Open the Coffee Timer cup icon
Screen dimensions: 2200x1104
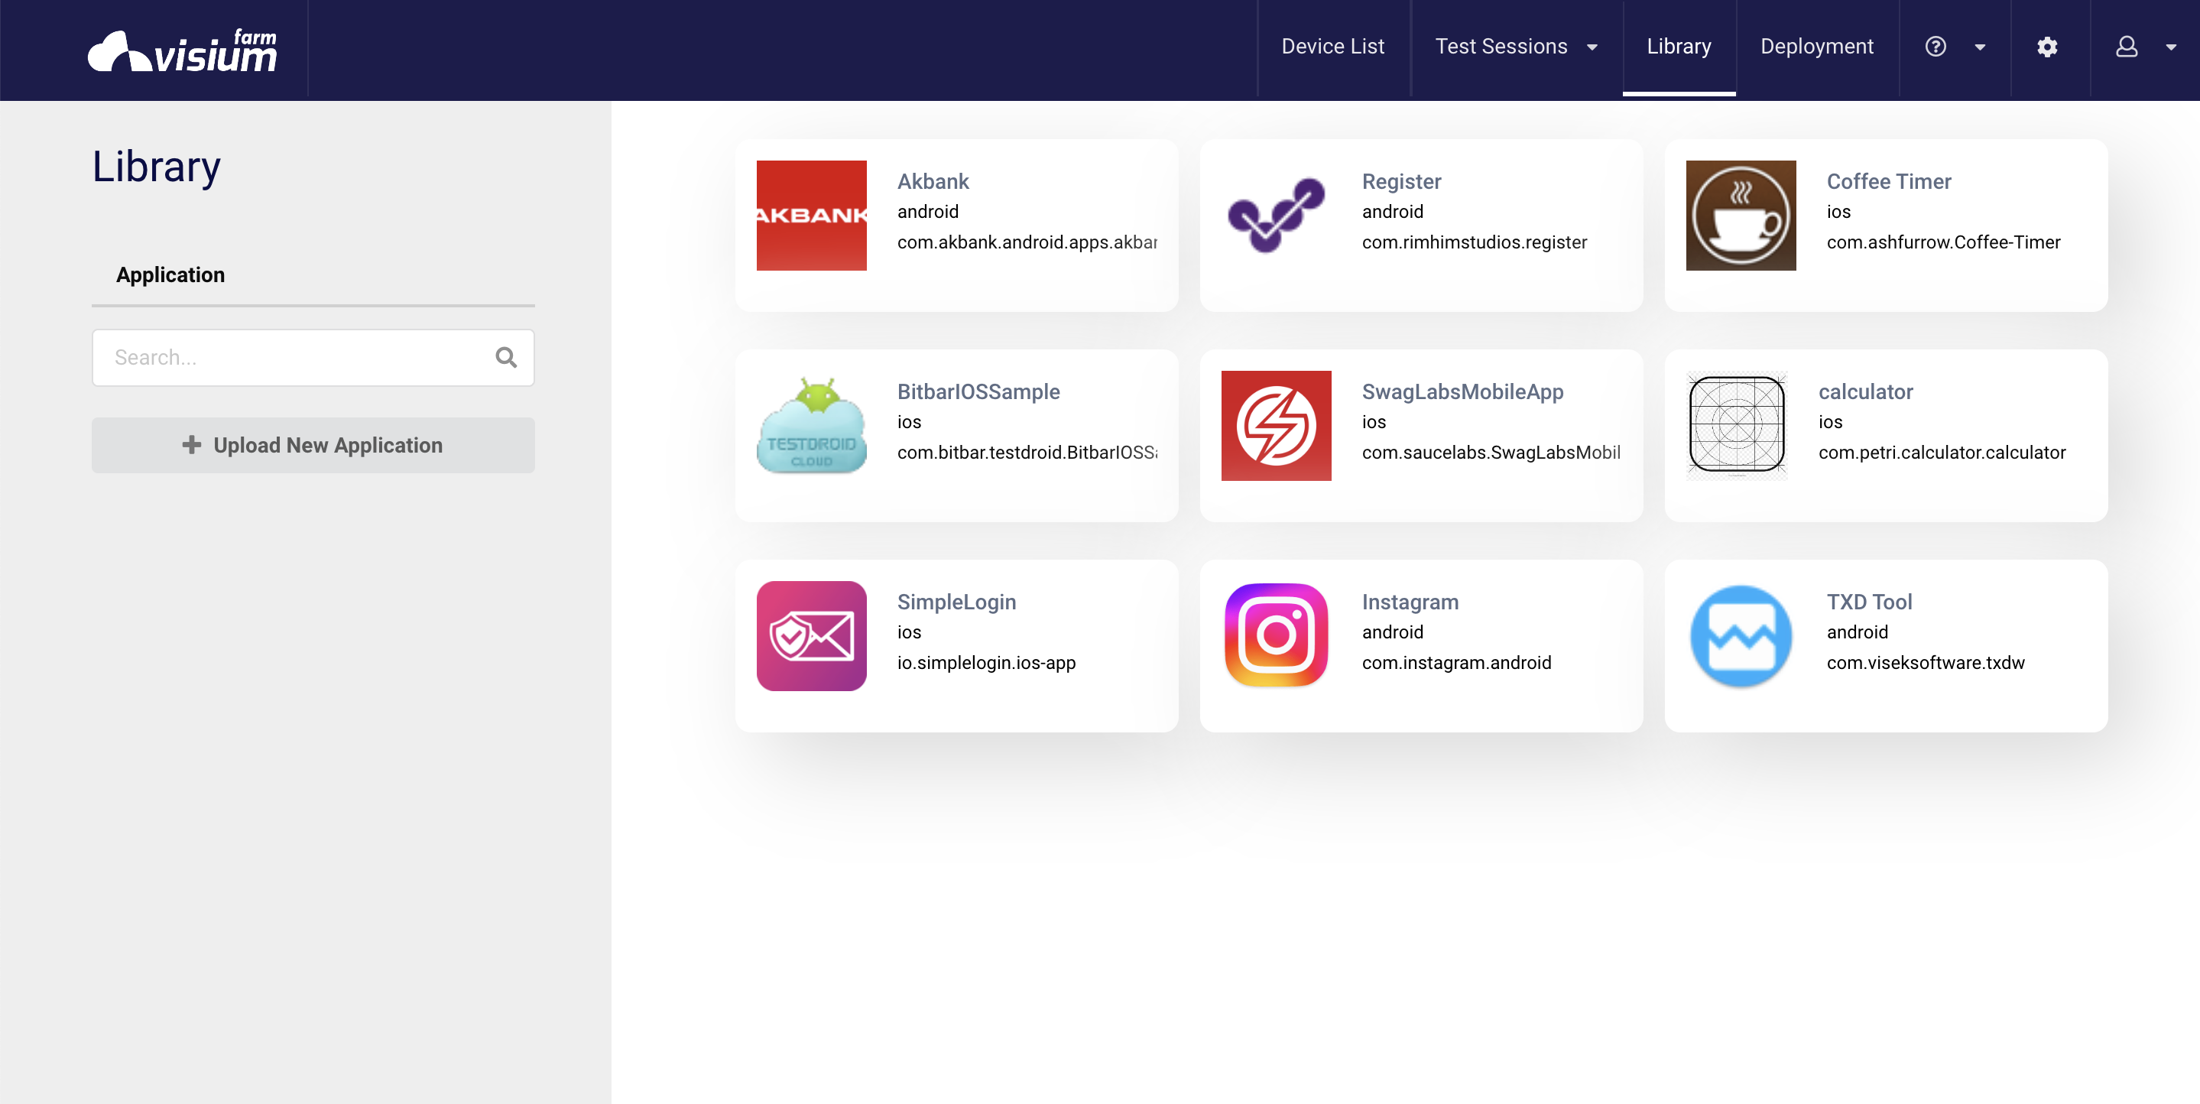point(1741,216)
